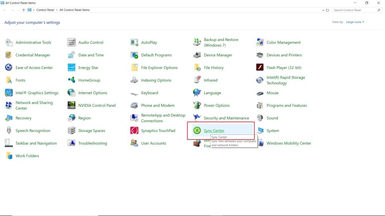This screenshot has height=216, width=385.
Task: Open the Mouse icon
Action: pyautogui.click(x=260, y=93)
